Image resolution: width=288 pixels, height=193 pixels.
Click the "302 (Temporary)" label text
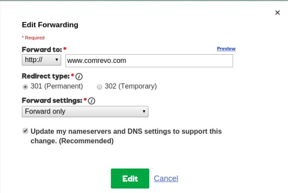click(x=130, y=87)
